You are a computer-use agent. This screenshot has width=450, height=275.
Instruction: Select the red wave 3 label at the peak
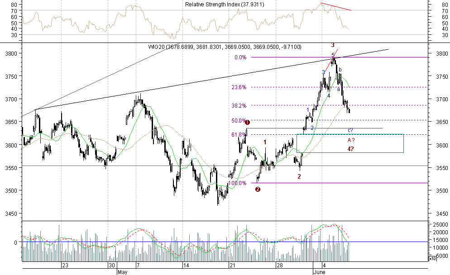[333, 45]
